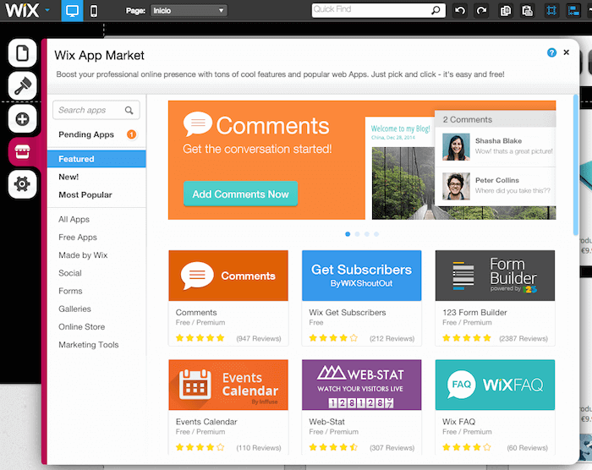
Task: Click Add Comments Now button
Action: tap(240, 194)
